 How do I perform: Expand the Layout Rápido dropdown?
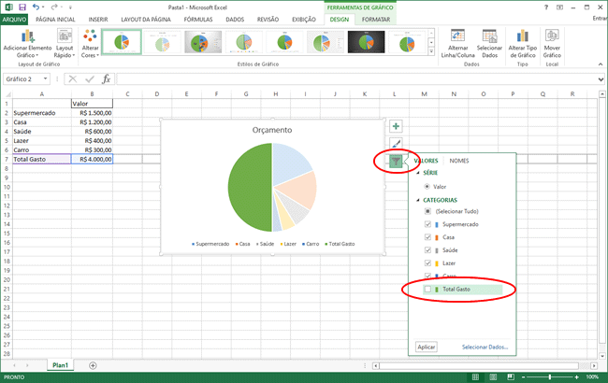pos(65,44)
